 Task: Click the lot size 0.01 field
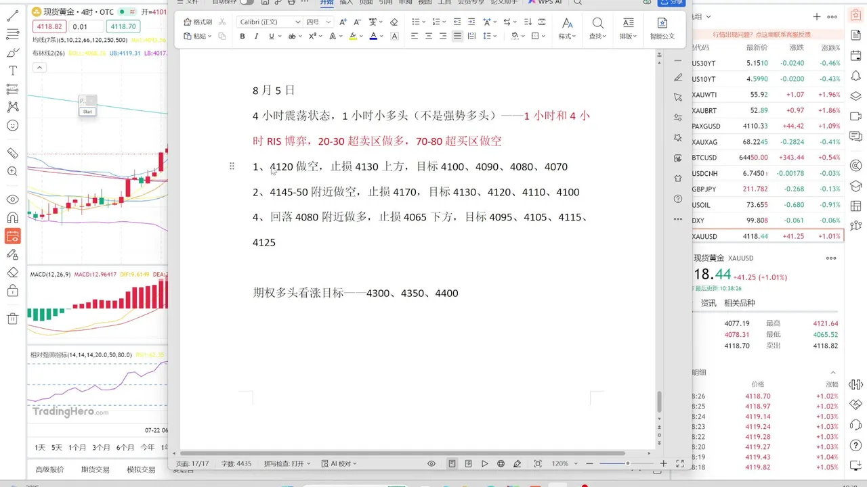click(x=87, y=26)
